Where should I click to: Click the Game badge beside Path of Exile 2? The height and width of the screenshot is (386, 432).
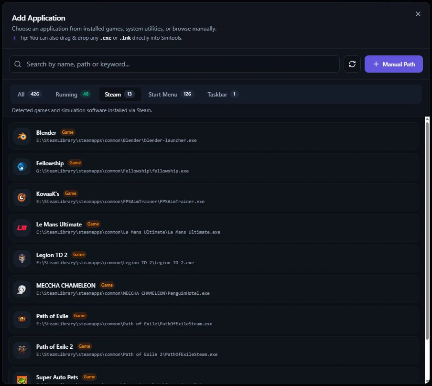point(84,346)
